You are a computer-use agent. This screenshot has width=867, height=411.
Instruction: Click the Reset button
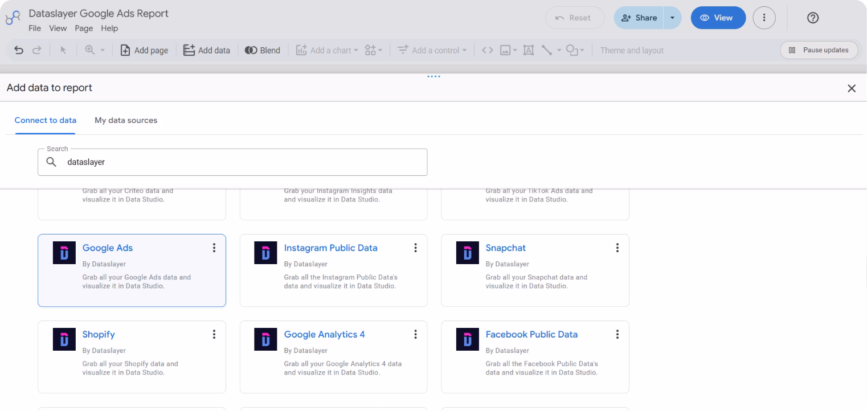click(x=575, y=18)
